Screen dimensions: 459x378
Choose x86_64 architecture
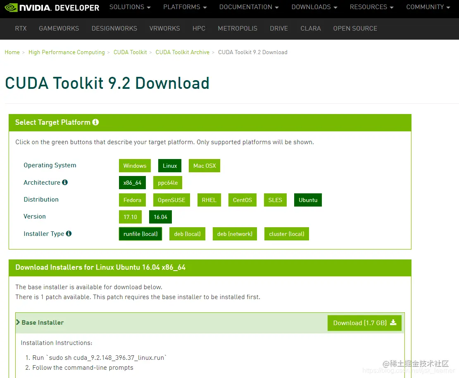132,183
